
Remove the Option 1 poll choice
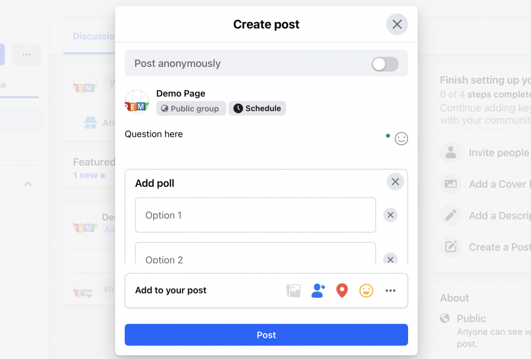(x=390, y=215)
